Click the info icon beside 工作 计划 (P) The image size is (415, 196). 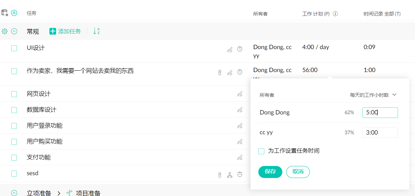click(336, 14)
